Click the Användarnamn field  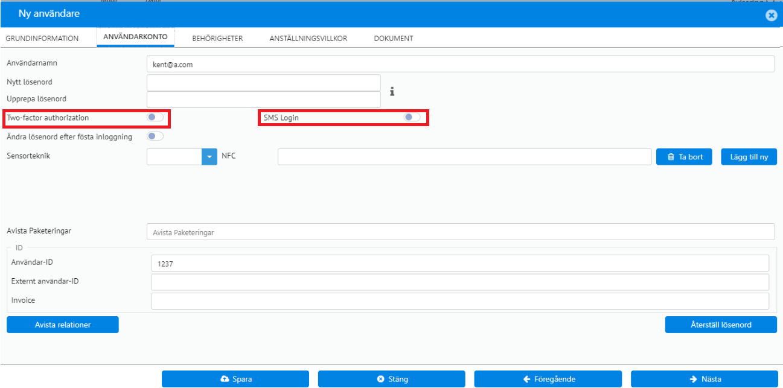(461, 64)
